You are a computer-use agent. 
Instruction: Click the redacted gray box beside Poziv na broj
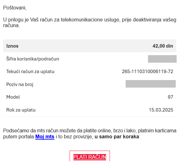point(151,84)
